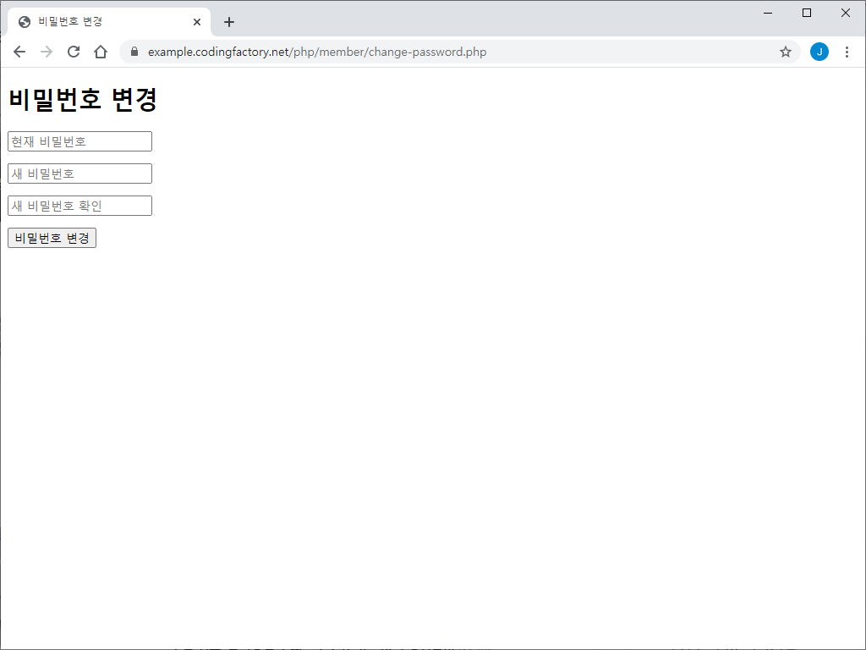Select the 비밀번호 변경 browser tab
Screen dimensions: 866x650
(x=109, y=22)
